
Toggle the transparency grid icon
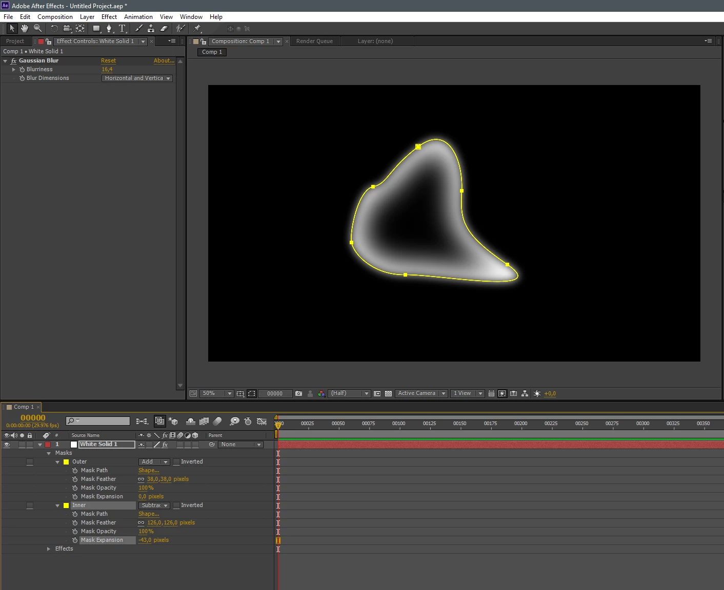click(388, 393)
